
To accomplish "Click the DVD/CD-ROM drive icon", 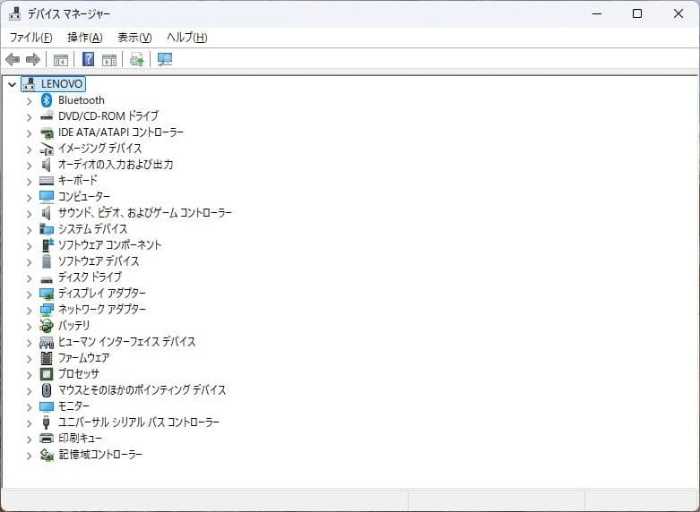I will (47, 116).
